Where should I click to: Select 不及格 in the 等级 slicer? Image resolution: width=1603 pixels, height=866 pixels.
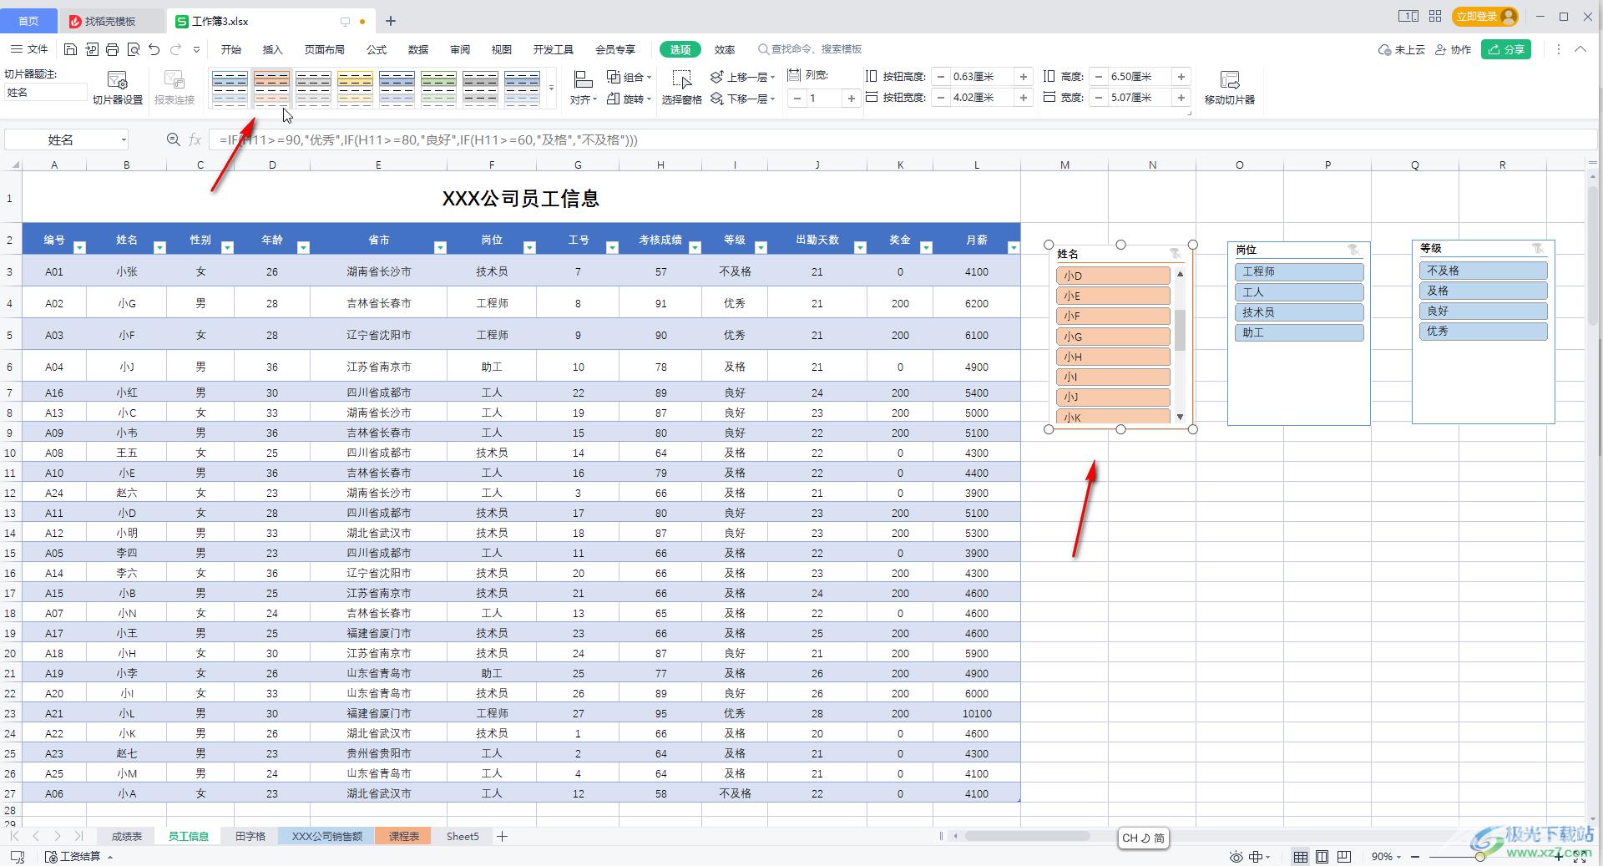click(1483, 271)
